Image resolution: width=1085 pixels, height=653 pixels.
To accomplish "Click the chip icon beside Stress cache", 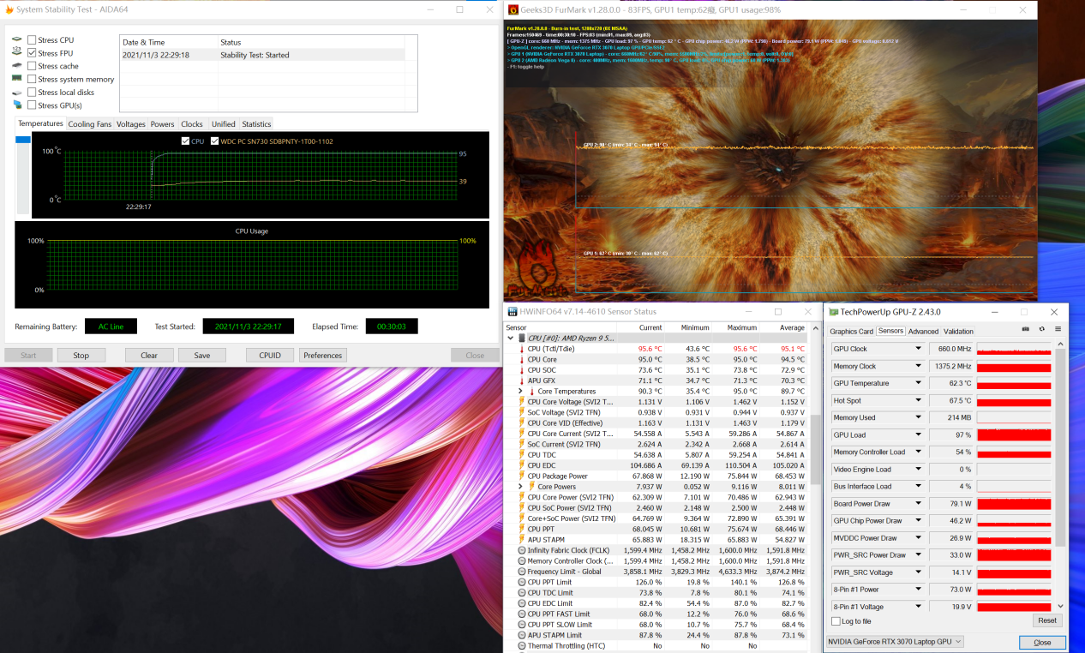I will (x=17, y=66).
